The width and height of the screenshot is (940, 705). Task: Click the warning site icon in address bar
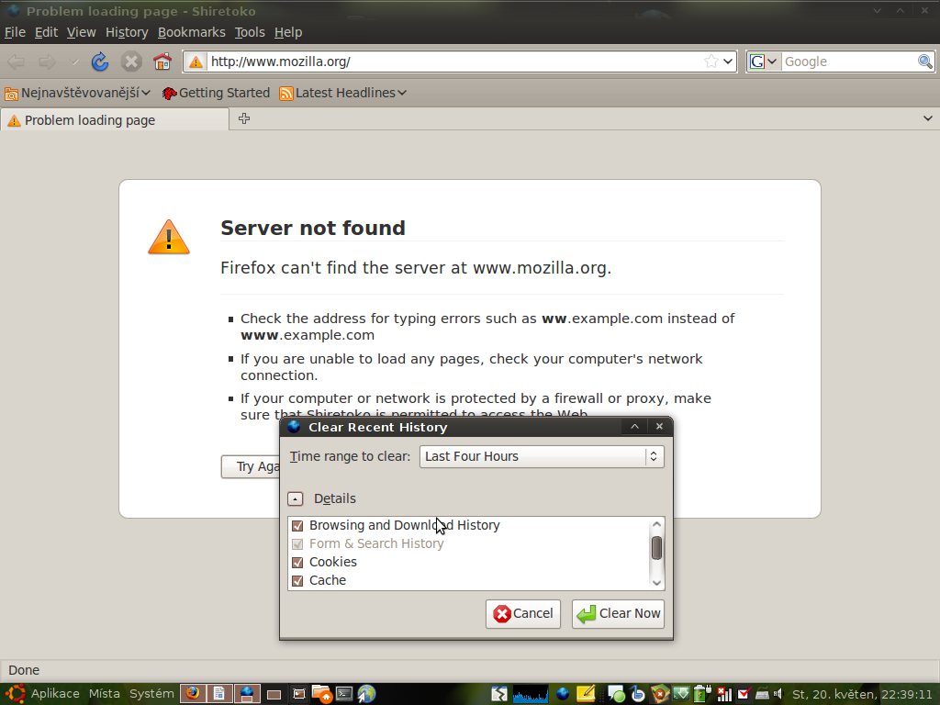pyautogui.click(x=196, y=62)
